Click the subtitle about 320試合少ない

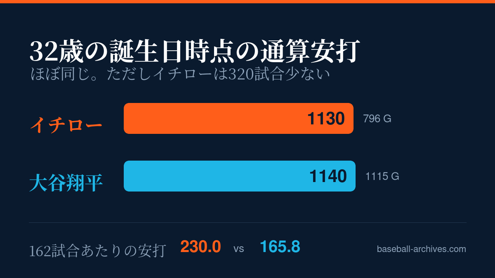tap(180, 74)
